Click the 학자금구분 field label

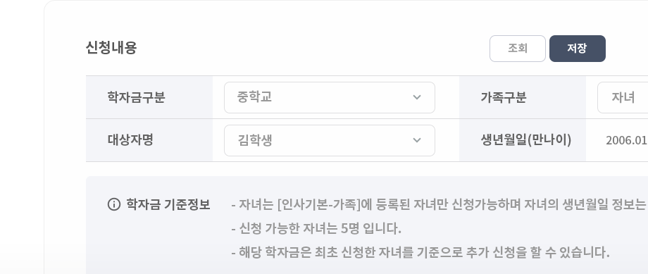coord(136,97)
